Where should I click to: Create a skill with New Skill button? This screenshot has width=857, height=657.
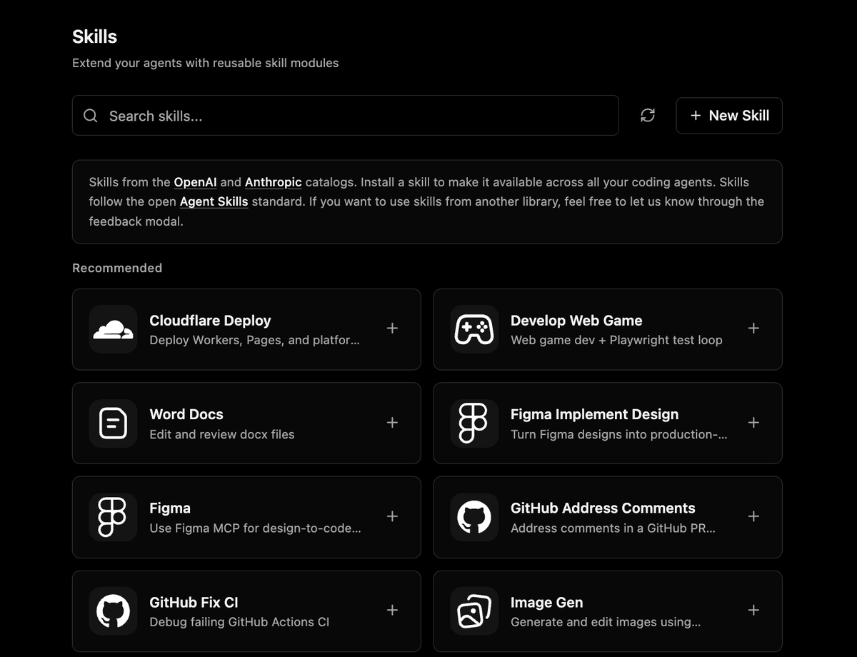pos(729,116)
